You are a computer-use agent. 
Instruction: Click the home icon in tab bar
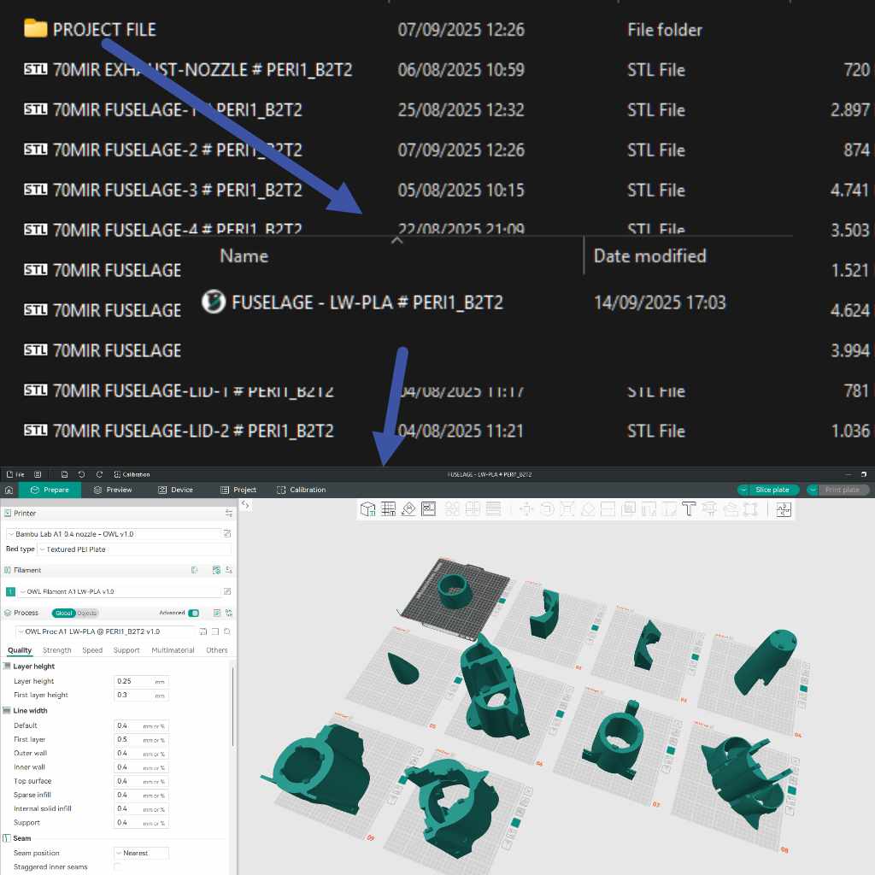click(9, 490)
